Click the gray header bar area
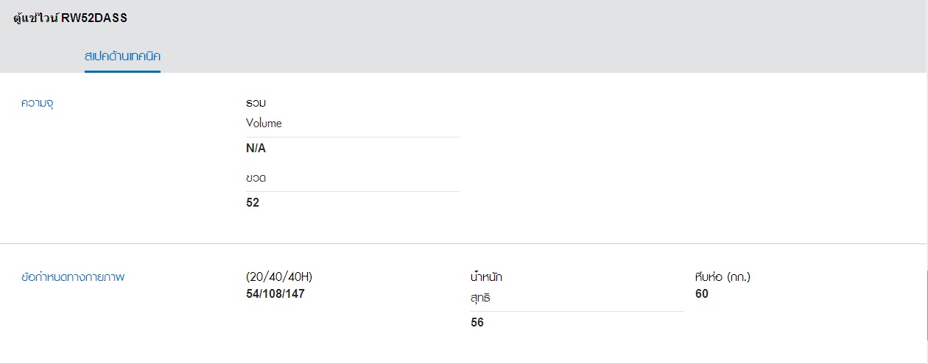Screen dimensions: 928x364 point(464,37)
